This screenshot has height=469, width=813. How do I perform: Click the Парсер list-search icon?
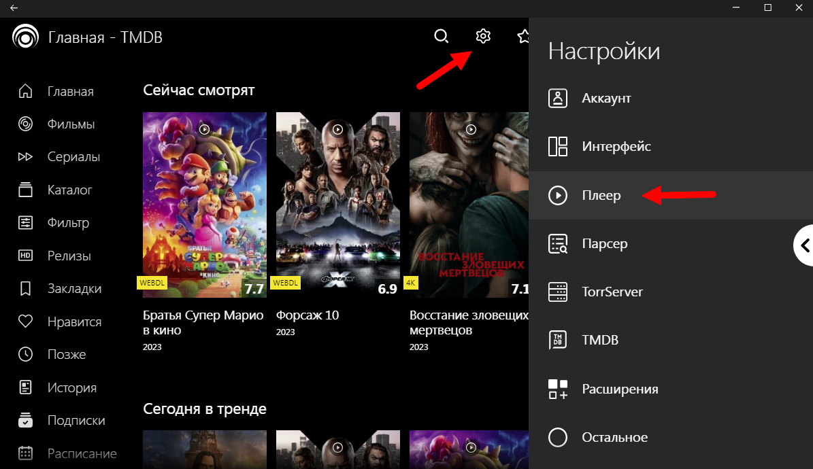pos(558,243)
